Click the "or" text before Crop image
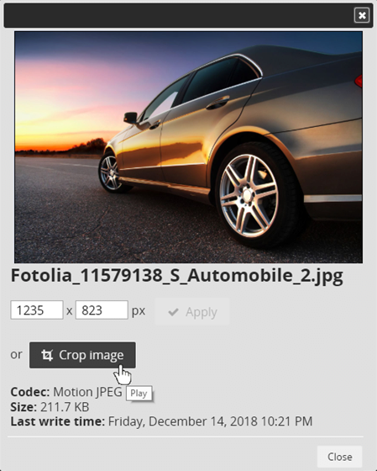This screenshot has height=471, width=377. point(16,354)
